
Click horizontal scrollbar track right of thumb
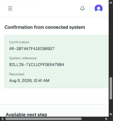(x=93, y=119)
